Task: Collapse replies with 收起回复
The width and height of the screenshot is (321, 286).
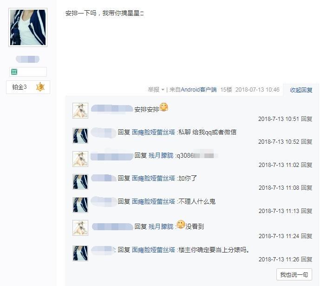Action: (301, 90)
